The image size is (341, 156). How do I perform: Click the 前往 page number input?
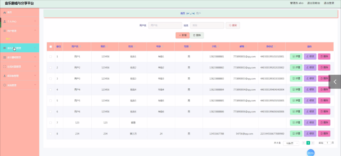[x=327, y=143]
